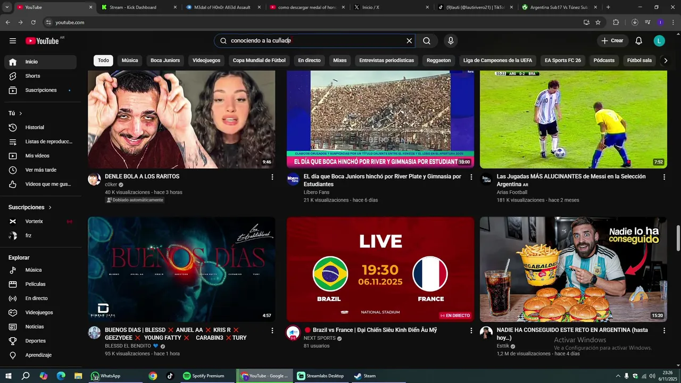
Task: Reload the page
Action: point(33,22)
